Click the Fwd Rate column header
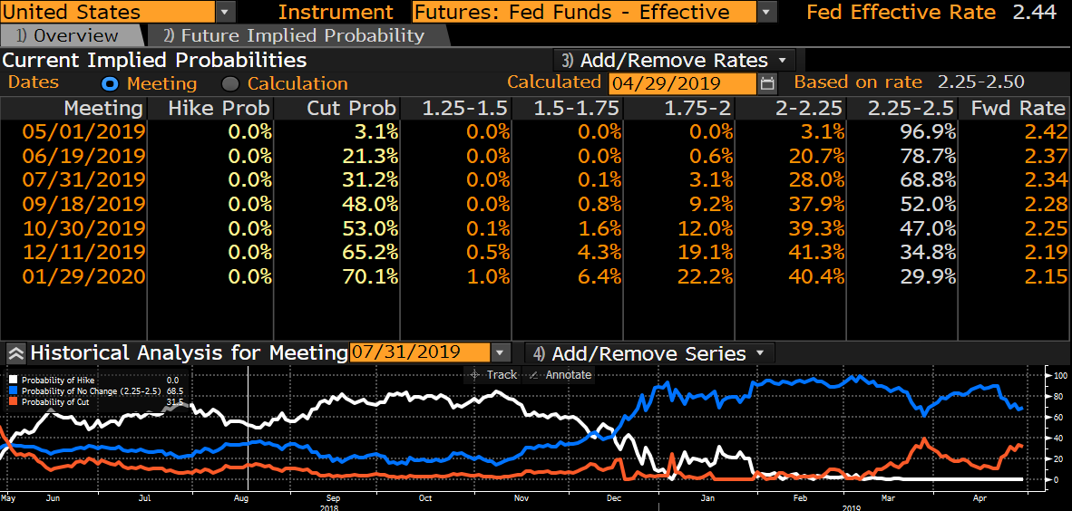Screen dimensions: 1072x511 click(x=1018, y=108)
